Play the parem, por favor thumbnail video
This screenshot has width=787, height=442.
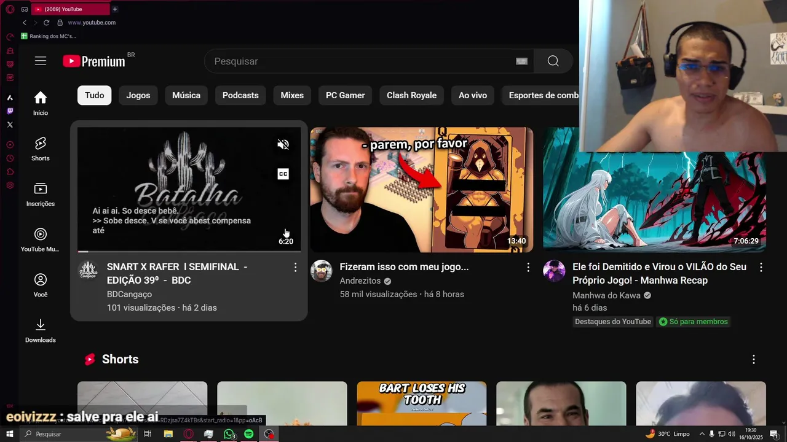tap(422, 190)
